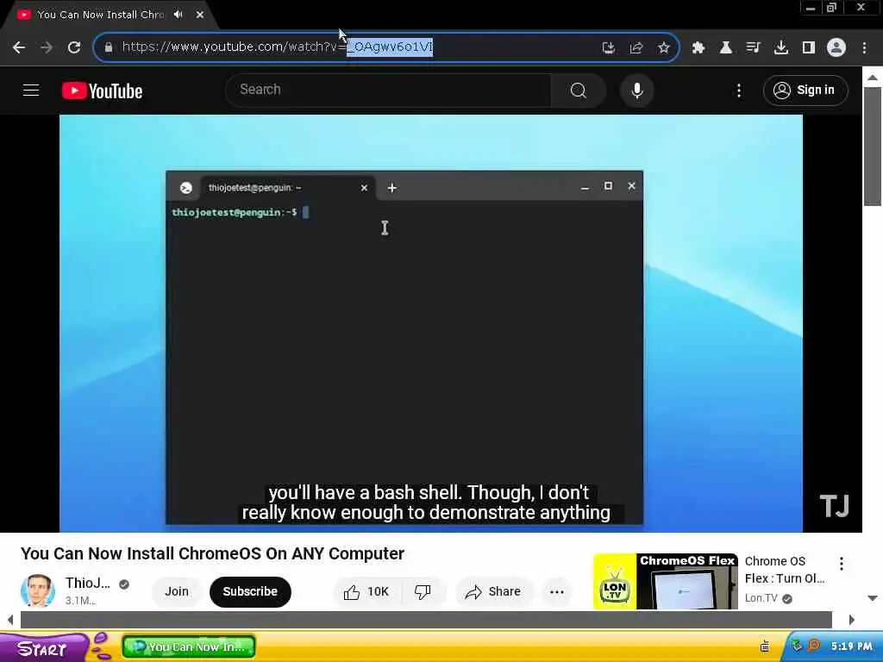Open the media control icon

pyautogui.click(x=754, y=47)
